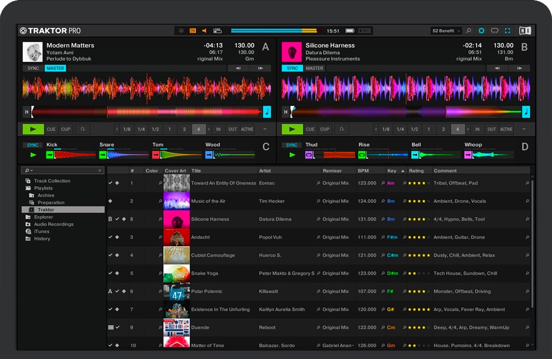The height and width of the screenshot is (359, 552).
Task: Click the header magnifier search icon
Action: tap(468, 31)
